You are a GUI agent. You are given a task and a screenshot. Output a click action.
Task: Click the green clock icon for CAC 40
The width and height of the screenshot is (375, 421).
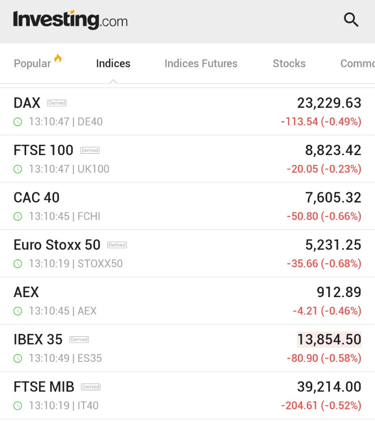[x=18, y=217]
